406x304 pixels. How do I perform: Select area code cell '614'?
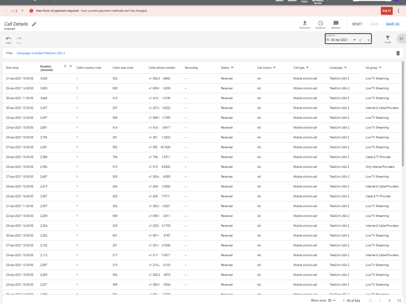115,127
